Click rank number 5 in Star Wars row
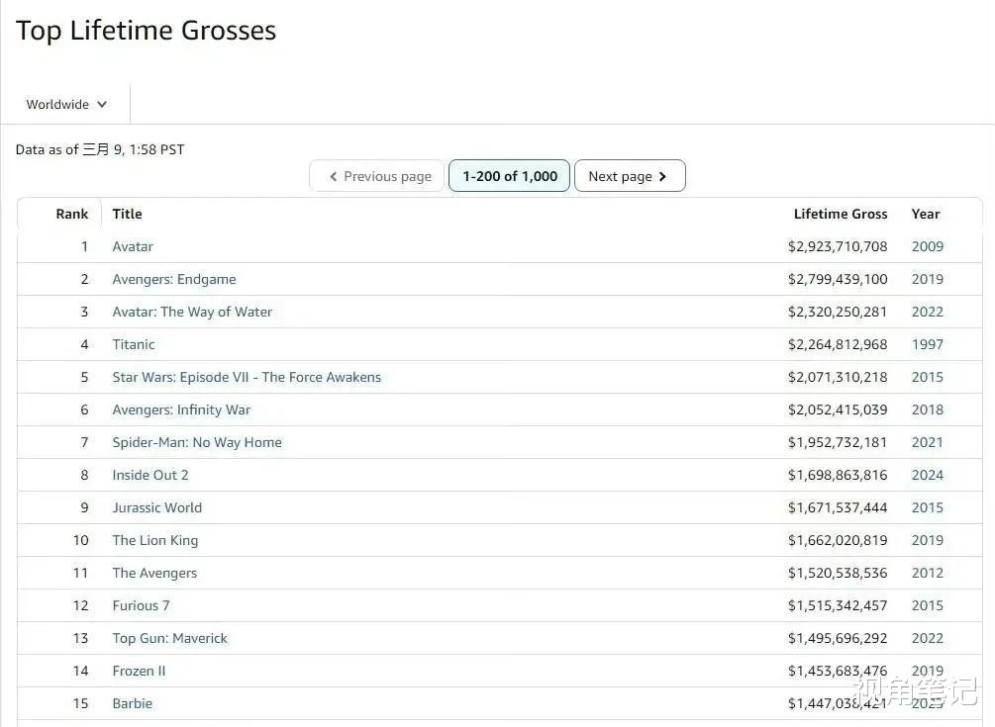The image size is (995, 727). 84,377
